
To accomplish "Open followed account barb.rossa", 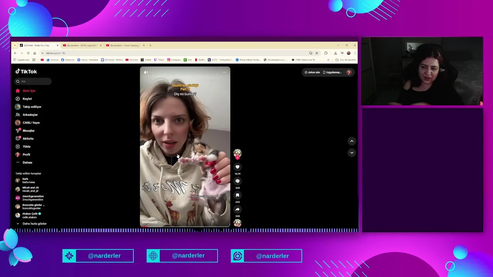I will point(25,180).
